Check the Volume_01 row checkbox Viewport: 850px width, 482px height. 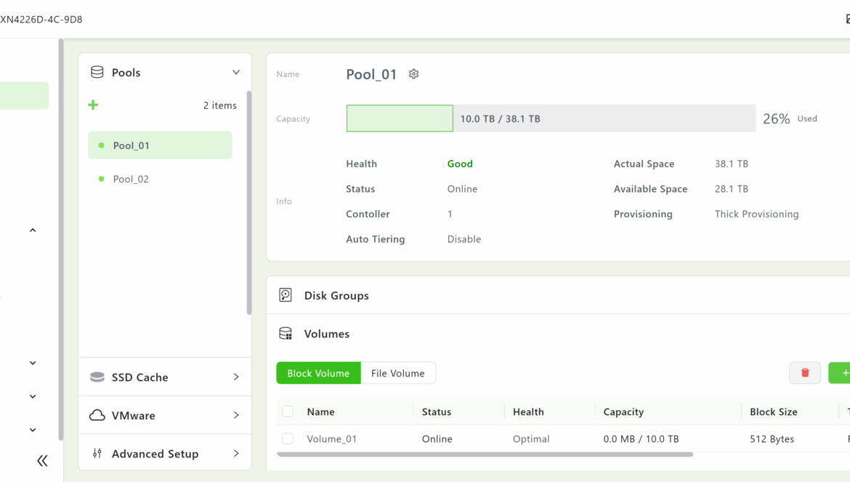click(x=288, y=439)
